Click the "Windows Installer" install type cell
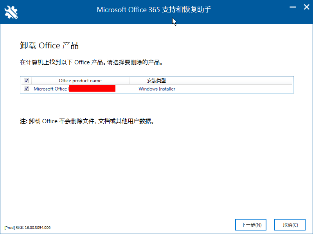This screenshot has width=313, height=234. tap(157, 89)
